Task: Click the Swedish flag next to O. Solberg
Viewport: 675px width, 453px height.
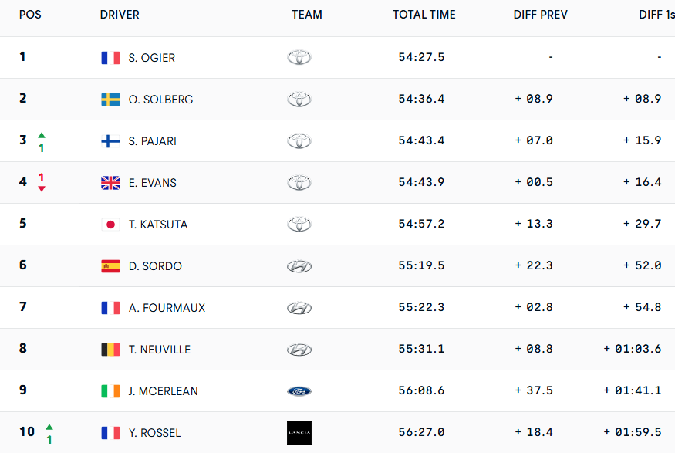Action: [x=110, y=100]
